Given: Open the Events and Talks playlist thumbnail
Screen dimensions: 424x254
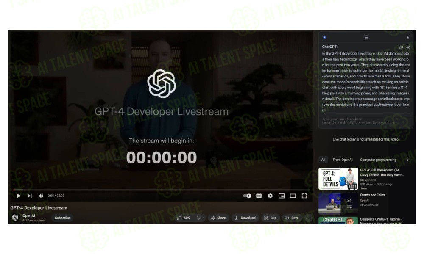Looking at the screenshot, I should tap(338, 203).
